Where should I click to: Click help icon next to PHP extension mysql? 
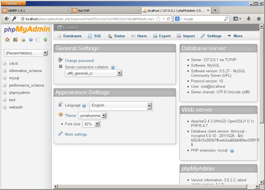click(232, 151)
